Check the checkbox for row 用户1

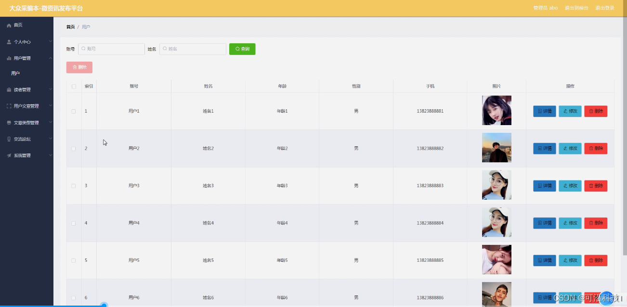[x=74, y=111]
